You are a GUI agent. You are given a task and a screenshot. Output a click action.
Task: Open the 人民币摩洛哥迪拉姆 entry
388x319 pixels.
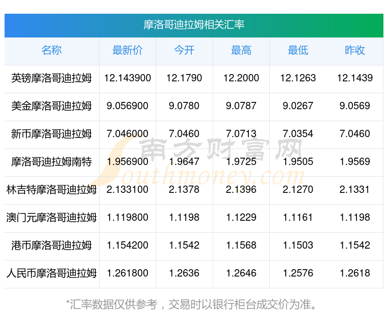[52, 273]
